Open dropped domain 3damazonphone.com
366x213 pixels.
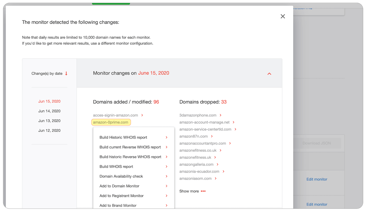point(198,115)
